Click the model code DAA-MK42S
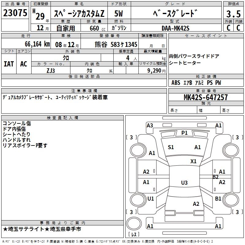The image size is (245, 245). [175, 28]
